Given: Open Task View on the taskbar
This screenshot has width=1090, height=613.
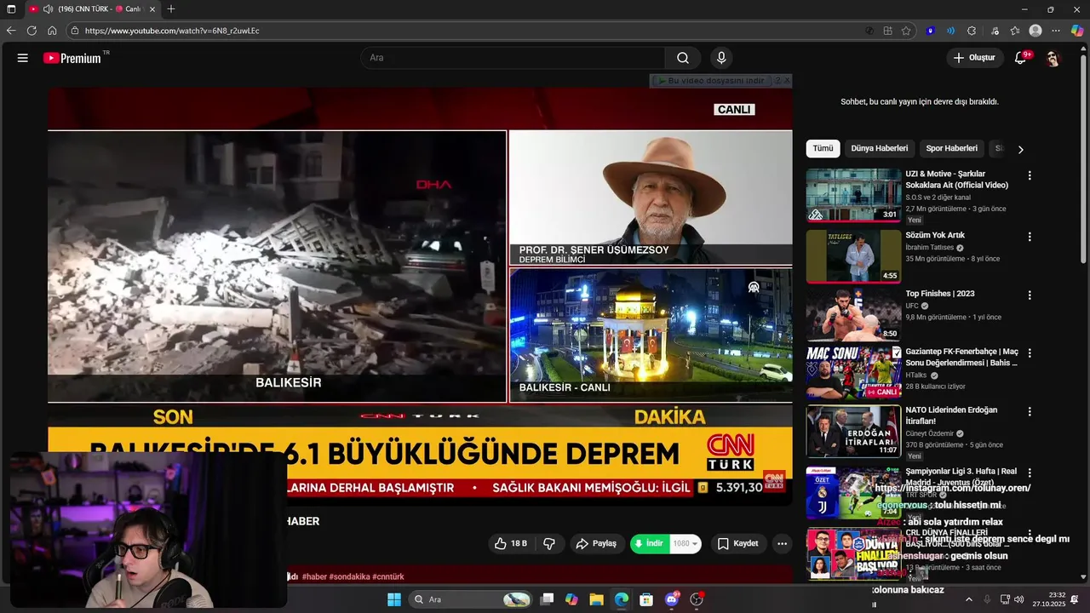Looking at the screenshot, I should [x=548, y=599].
